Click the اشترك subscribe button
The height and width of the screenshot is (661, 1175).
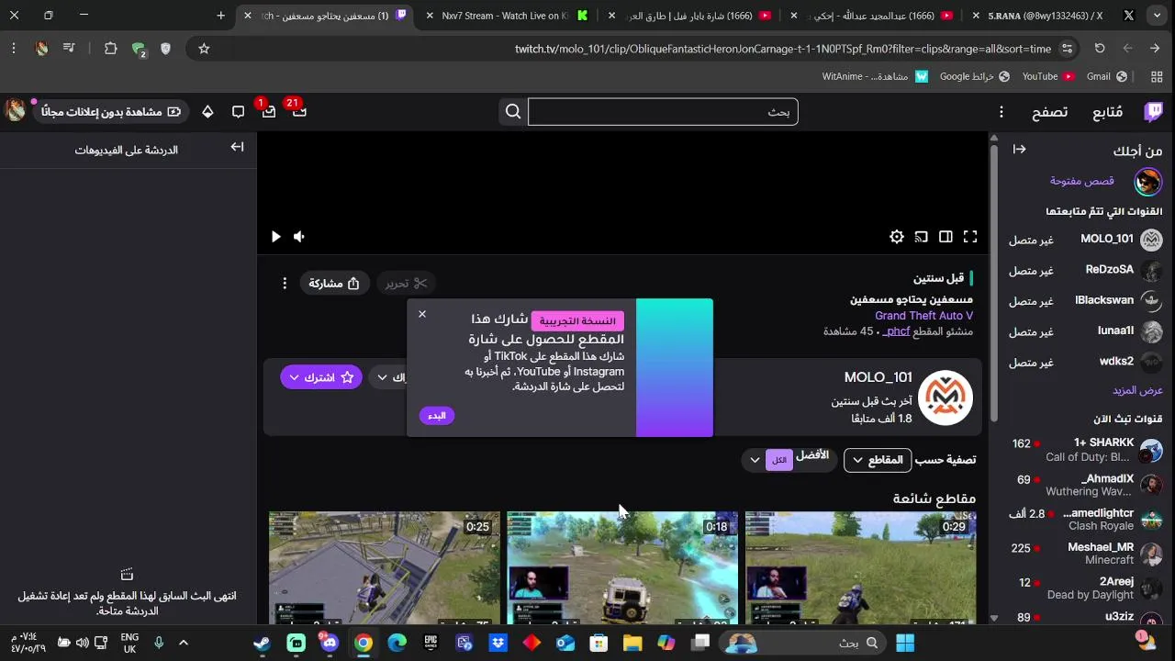[319, 377]
